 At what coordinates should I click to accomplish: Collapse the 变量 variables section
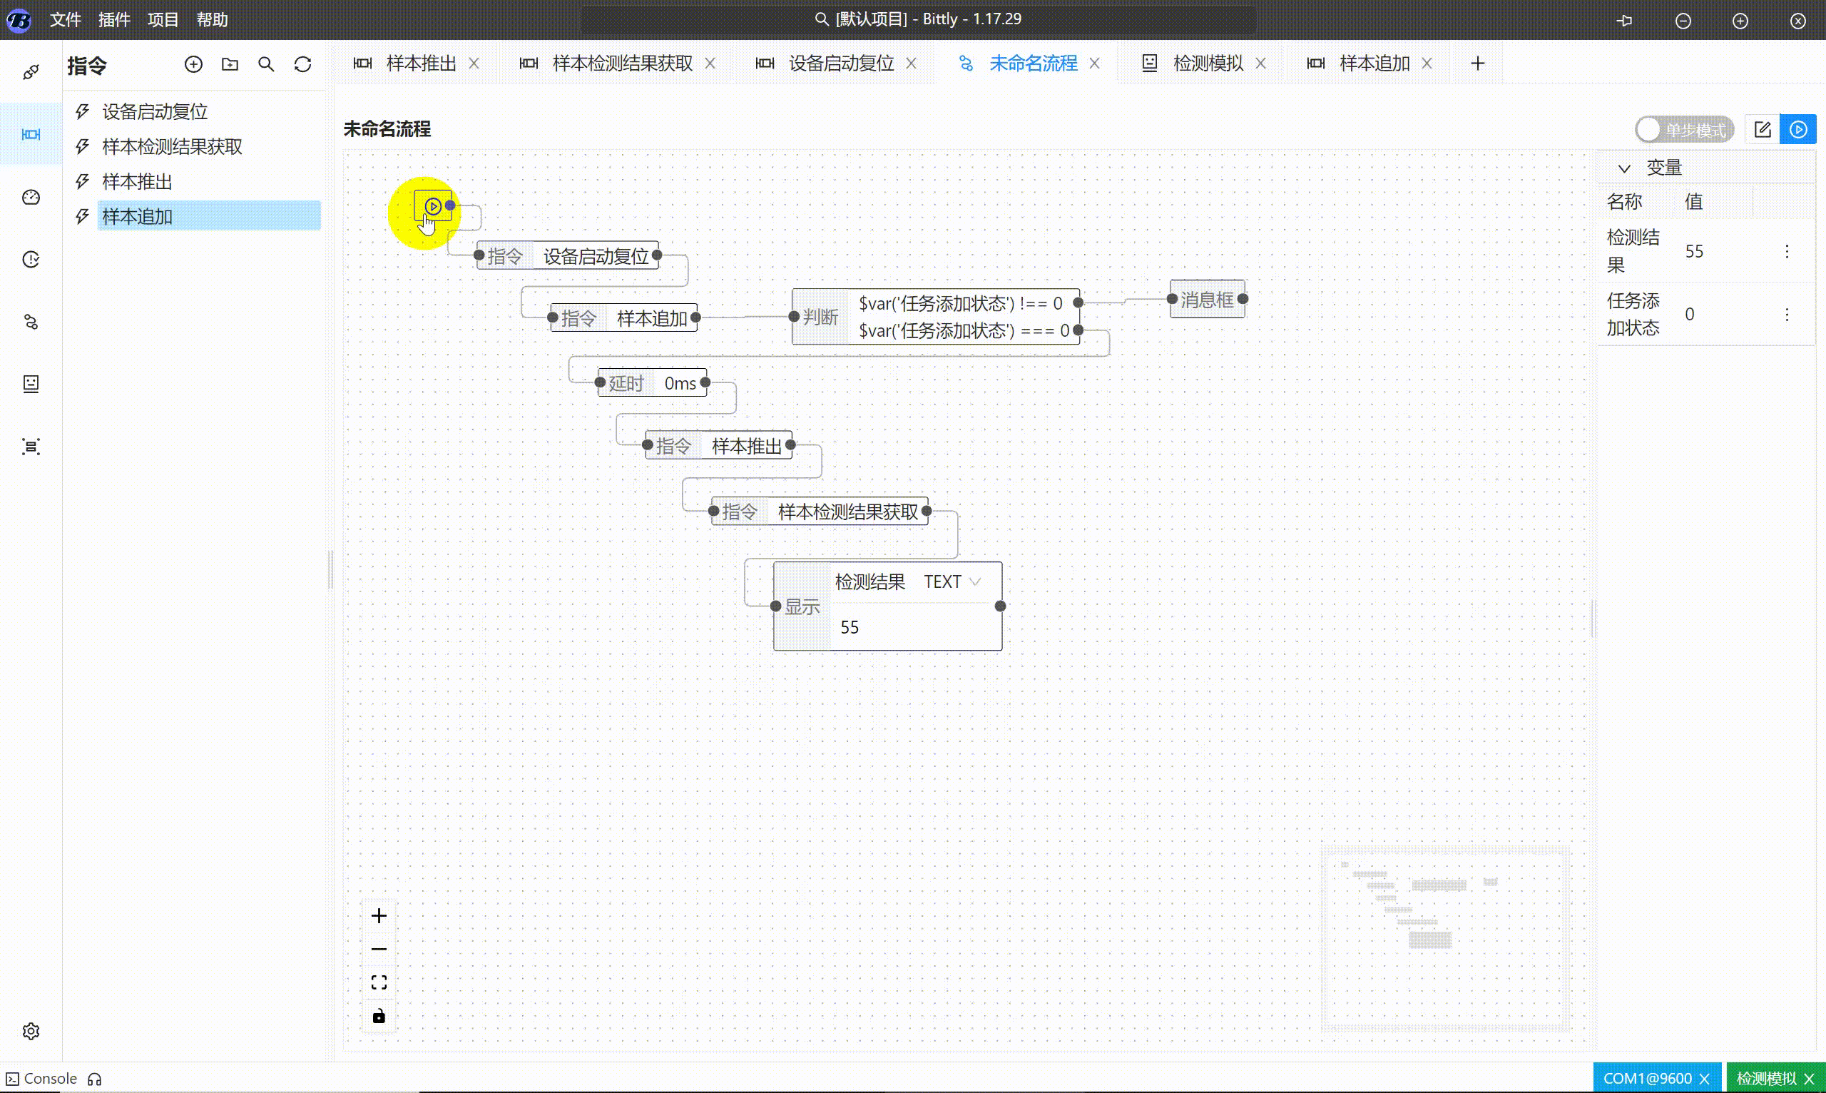pyautogui.click(x=1624, y=167)
